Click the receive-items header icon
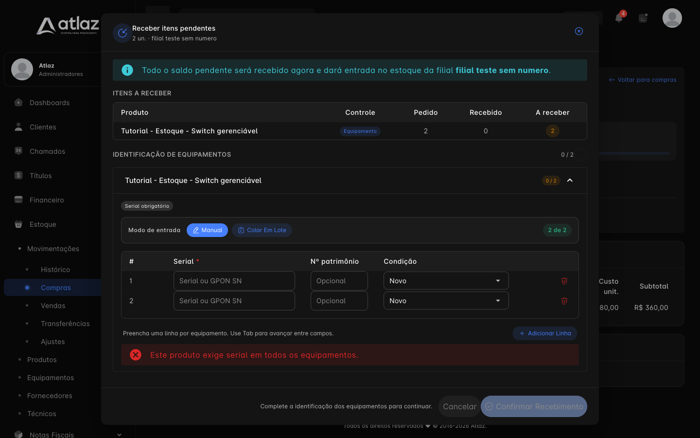The image size is (700, 438). 122,33
